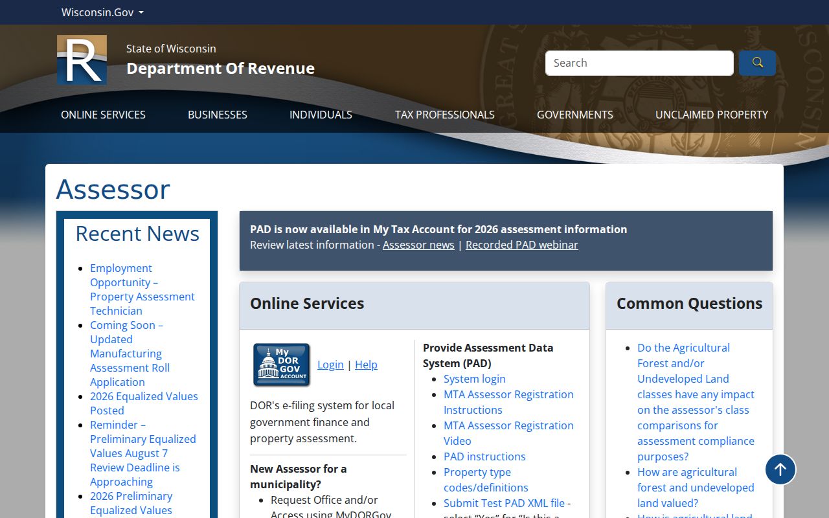Open Property type codes/definitions link
The image size is (829, 518).
pos(486,480)
